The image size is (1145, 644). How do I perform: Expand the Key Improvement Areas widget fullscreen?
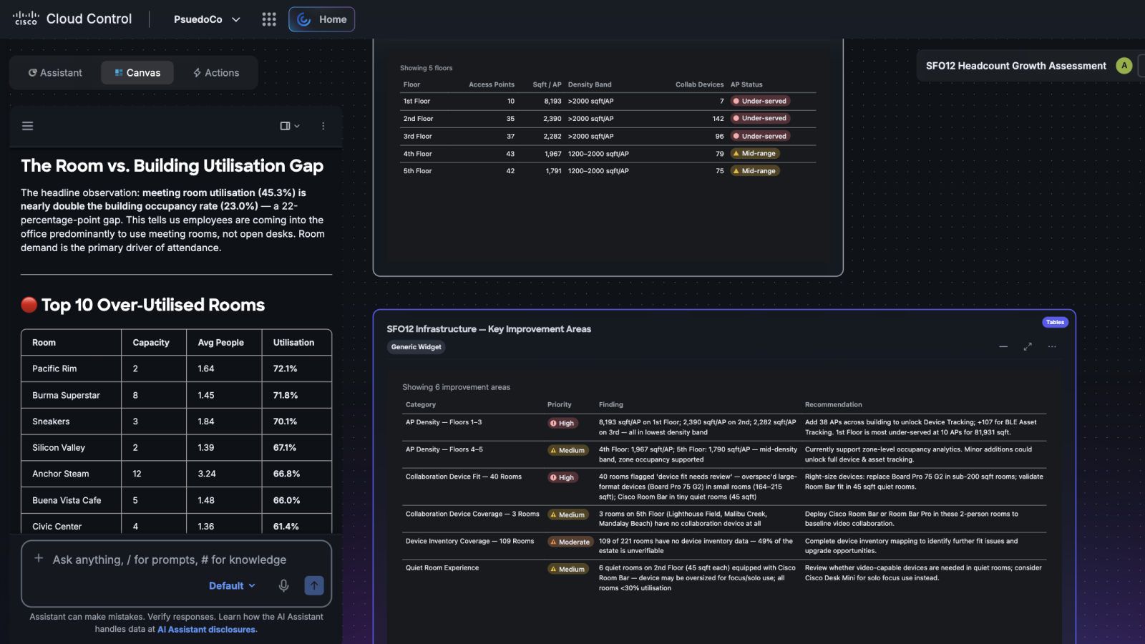[x=1028, y=346]
